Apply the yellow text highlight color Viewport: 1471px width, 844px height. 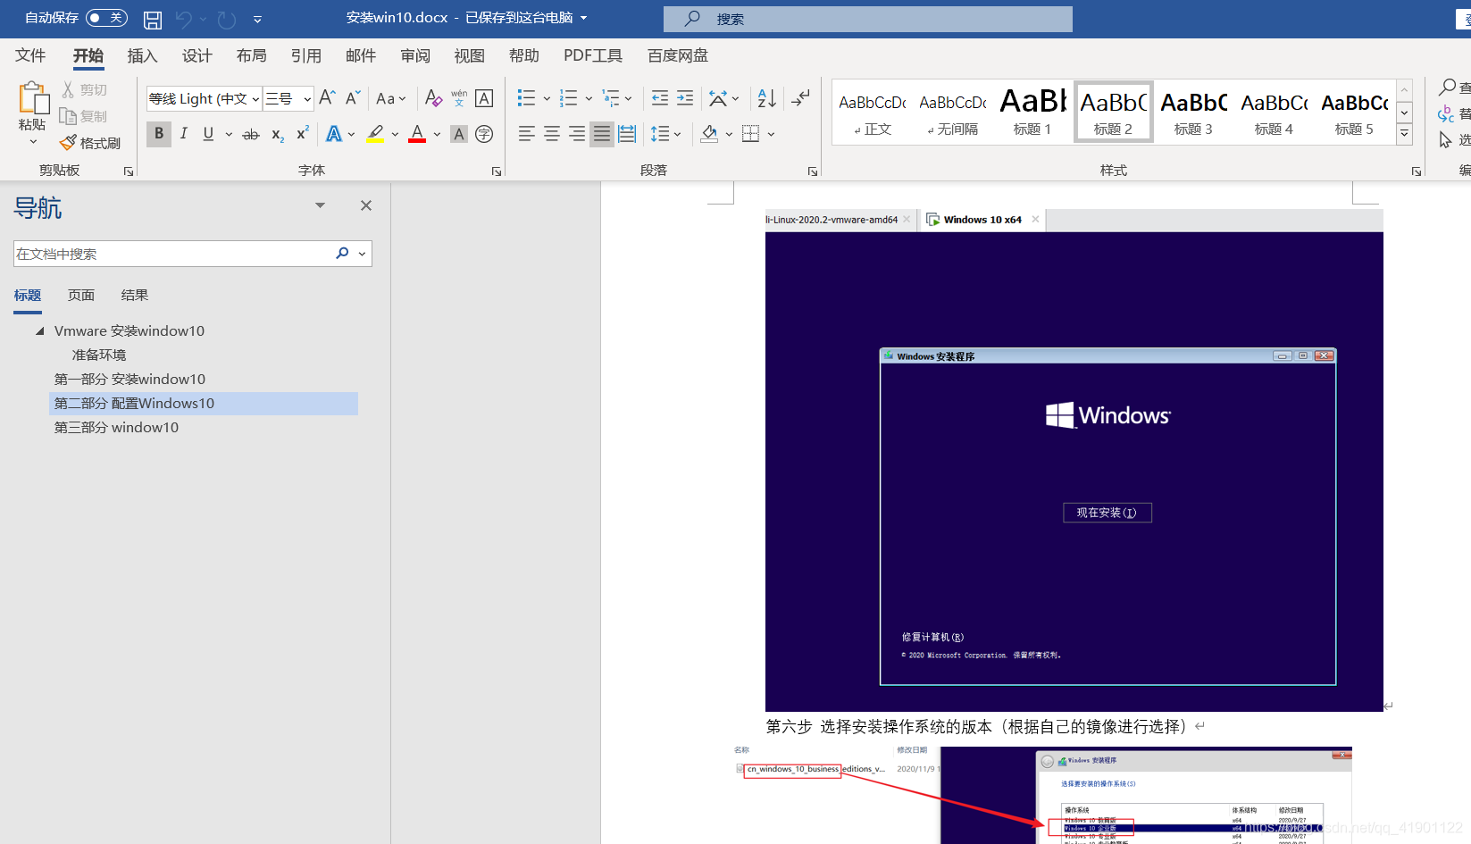click(x=375, y=133)
